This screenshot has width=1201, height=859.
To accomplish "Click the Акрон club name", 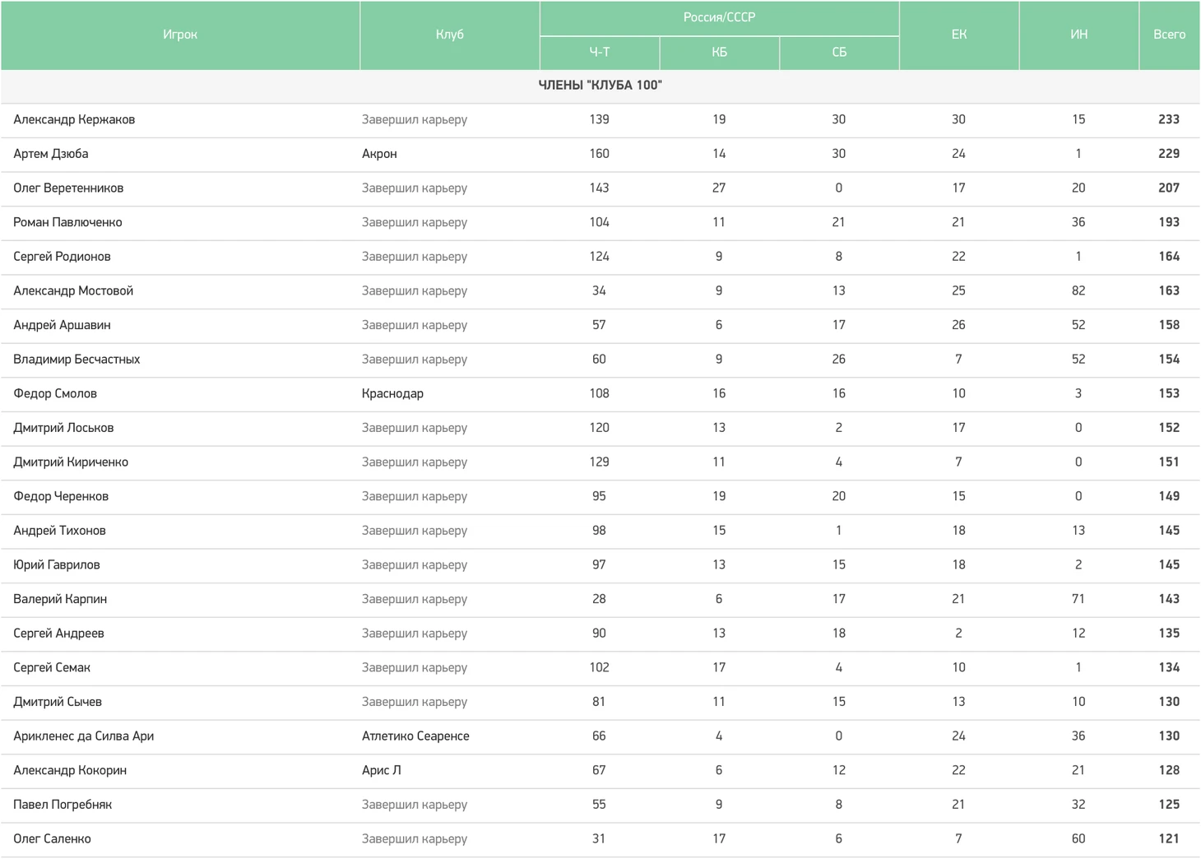I will (x=379, y=154).
